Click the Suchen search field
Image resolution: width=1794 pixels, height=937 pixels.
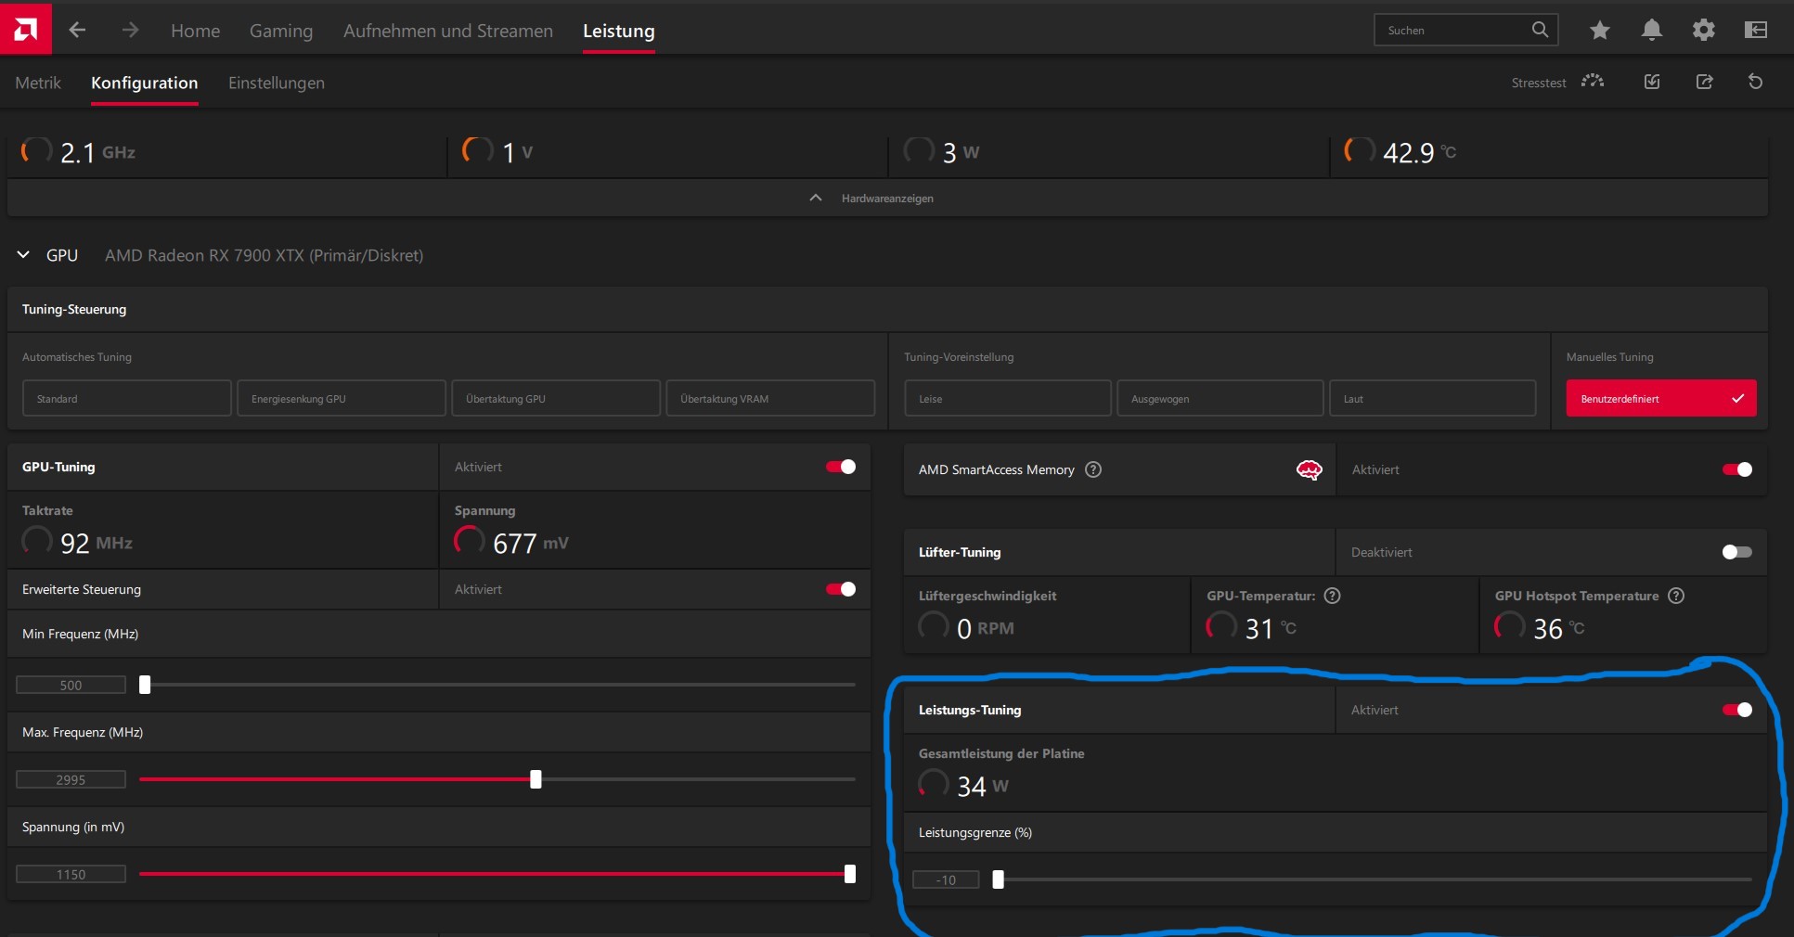pos(1465,30)
